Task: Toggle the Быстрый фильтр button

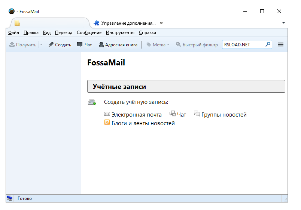Action: 197,45
